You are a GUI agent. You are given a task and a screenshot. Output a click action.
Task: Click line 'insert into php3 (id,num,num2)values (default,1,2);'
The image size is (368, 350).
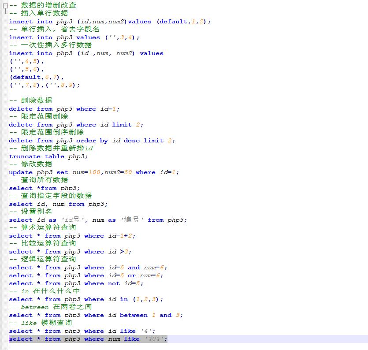110,22
